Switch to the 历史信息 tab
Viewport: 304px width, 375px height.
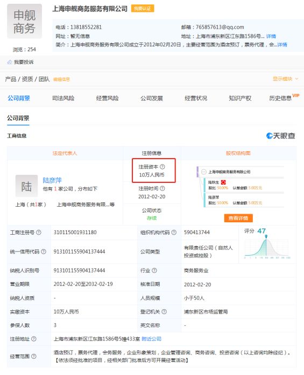(280, 98)
